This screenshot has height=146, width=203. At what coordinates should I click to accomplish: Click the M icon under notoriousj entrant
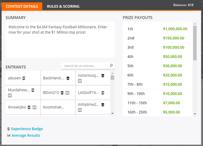coord(80,81)
